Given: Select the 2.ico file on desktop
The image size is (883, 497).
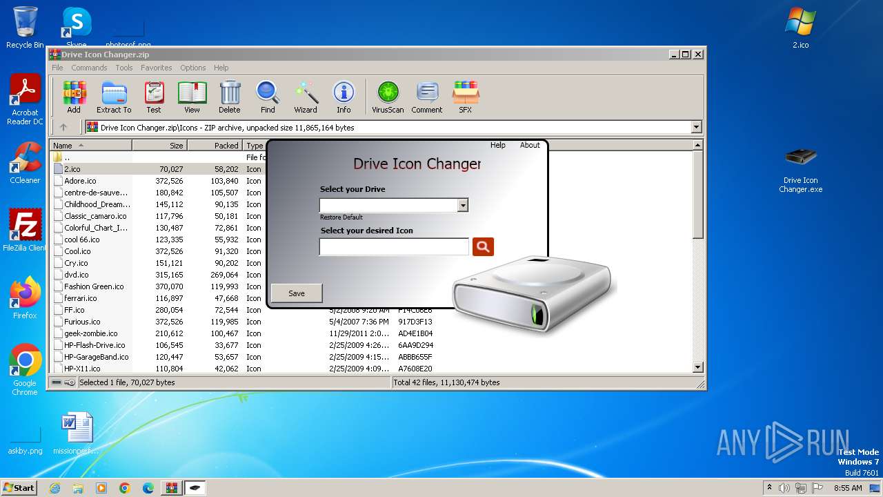Looking at the screenshot, I should [800, 28].
